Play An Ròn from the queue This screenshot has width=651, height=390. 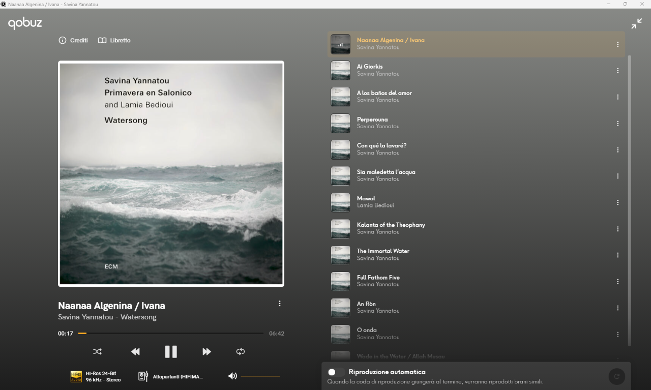[x=476, y=308]
